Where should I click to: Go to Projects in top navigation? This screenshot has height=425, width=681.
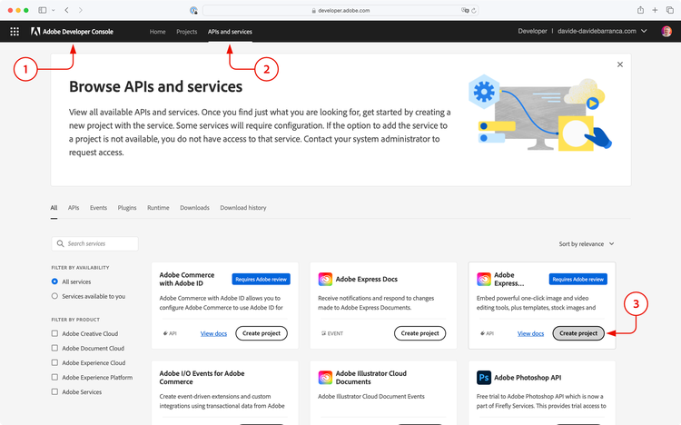point(187,32)
